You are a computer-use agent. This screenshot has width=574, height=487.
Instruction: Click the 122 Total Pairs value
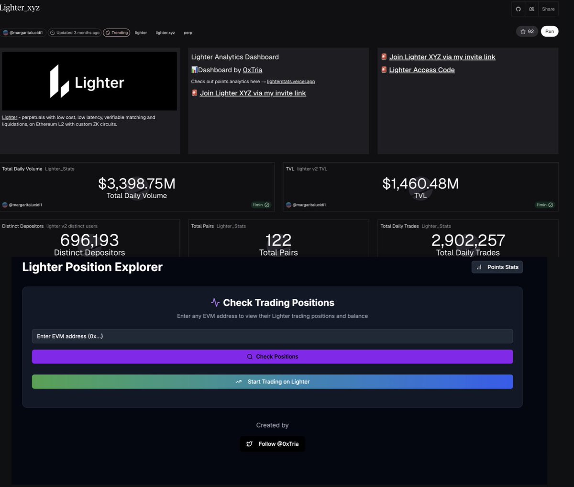[278, 240]
